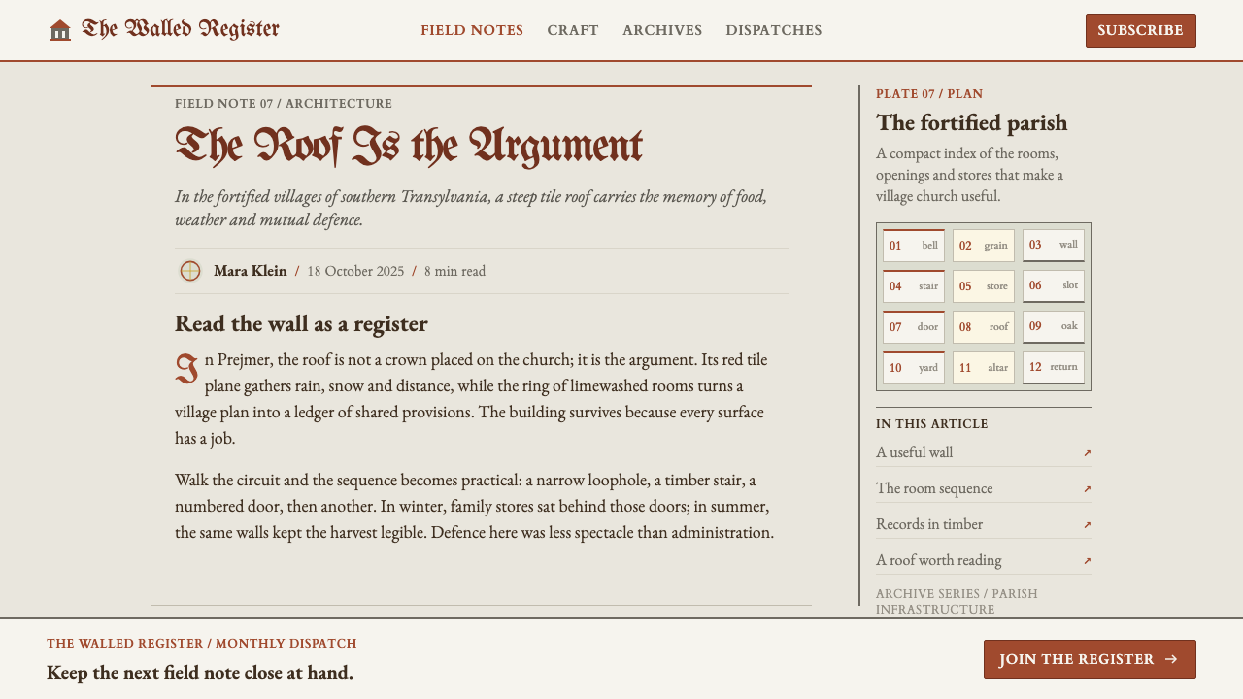Click the Plate 07 / Plan label
Image resolution: width=1243 pixels, height=699 pixels.
click(x=929, y=94)
